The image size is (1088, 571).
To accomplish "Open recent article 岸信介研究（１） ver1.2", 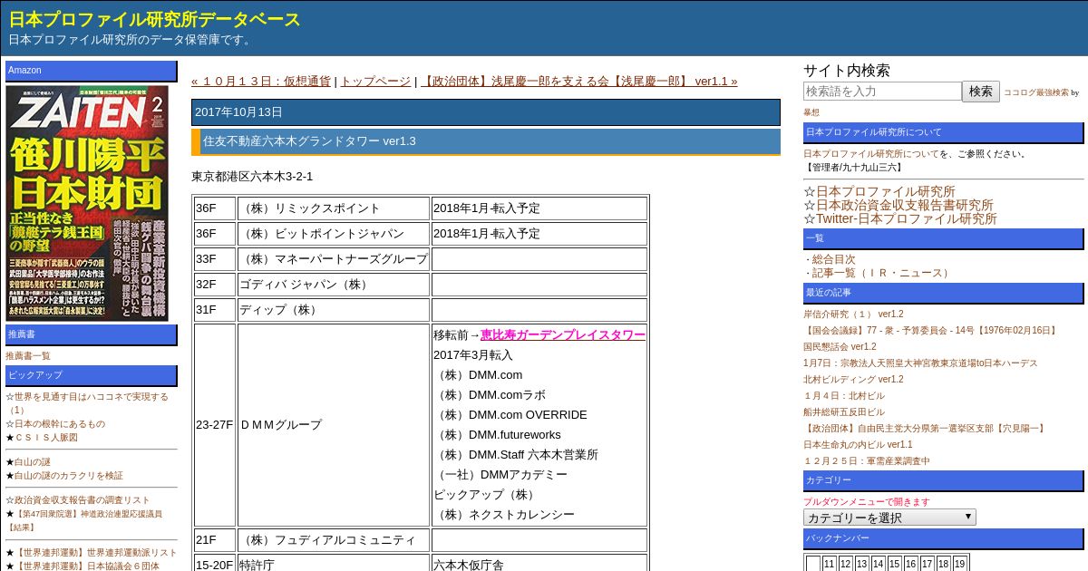I will [853, 315].
